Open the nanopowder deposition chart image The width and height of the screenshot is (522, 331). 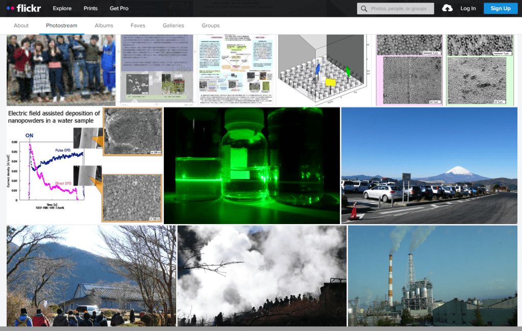click(56, 168)
